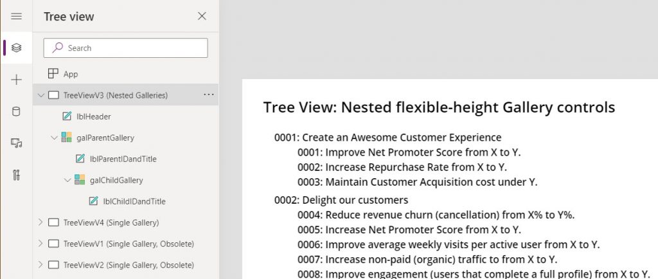This screenshot has height=279, width=658.
Task: Click '0001: Create an Awesome Customer Experience'
Action: (x=387, y=137)
